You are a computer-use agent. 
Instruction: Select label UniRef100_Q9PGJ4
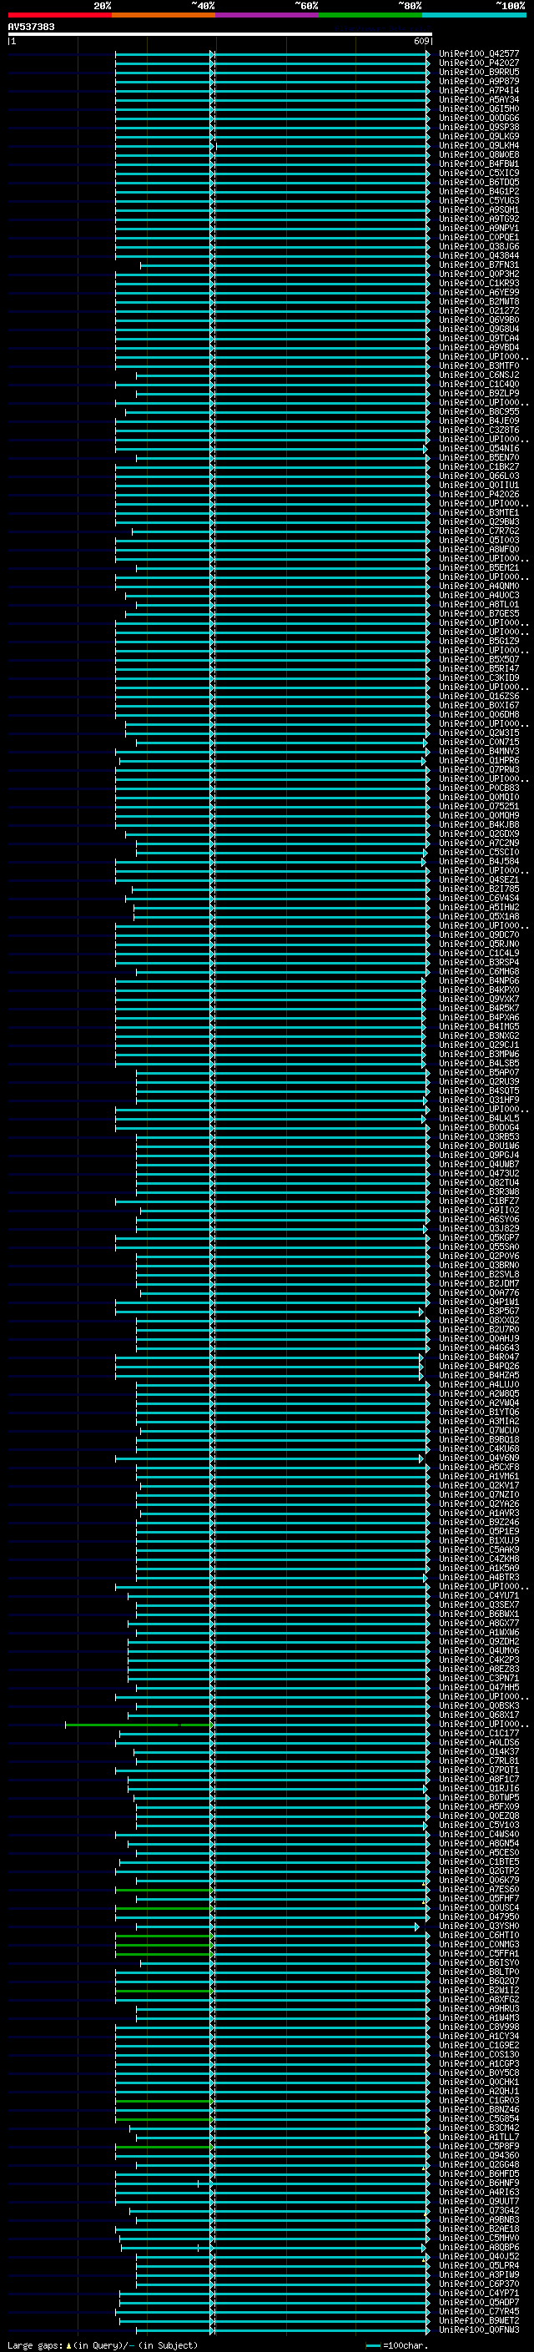pos(479,1155)
